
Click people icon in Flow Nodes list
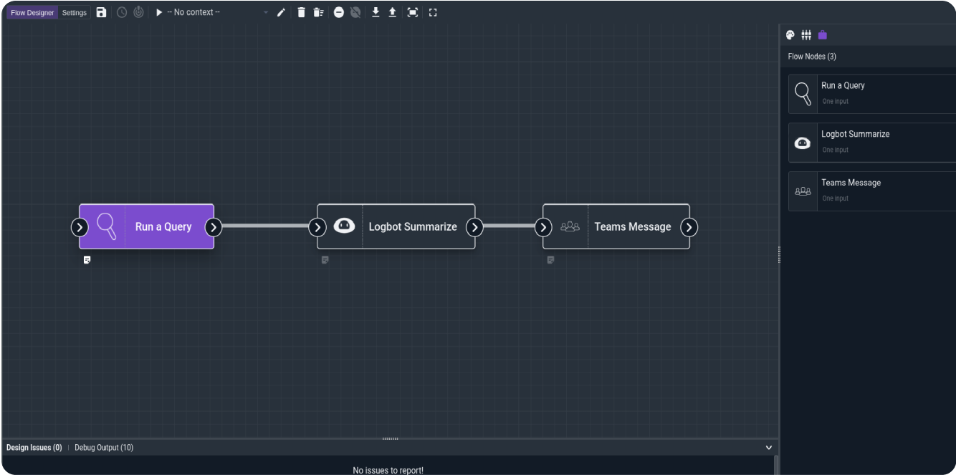click(803, 191)
